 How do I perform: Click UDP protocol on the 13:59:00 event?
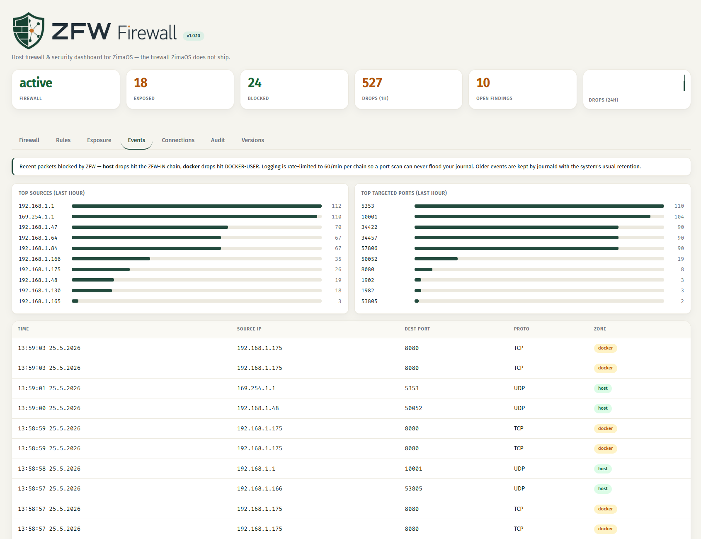point(519,408)
